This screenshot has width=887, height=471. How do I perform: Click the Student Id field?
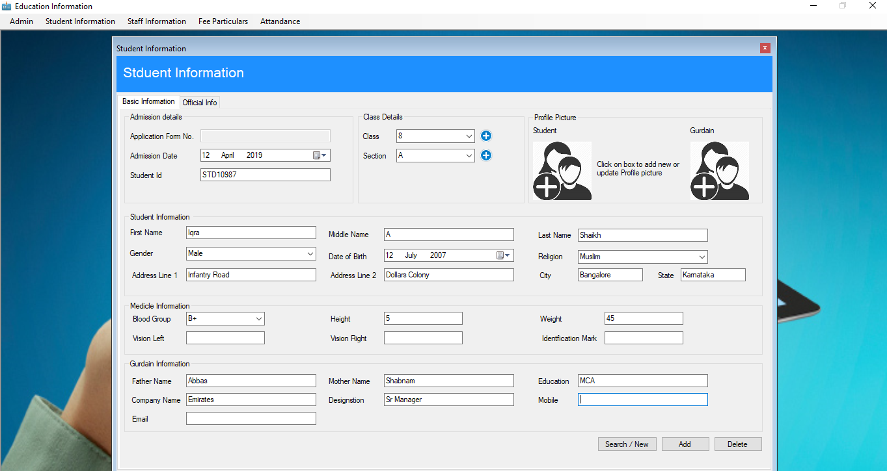(x=266, y=175)
